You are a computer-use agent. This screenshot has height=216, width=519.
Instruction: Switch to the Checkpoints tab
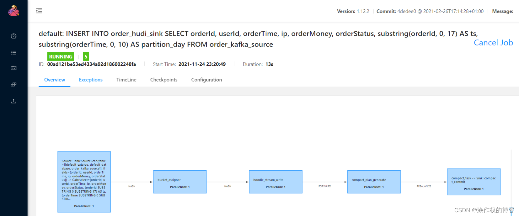point(164,80)
